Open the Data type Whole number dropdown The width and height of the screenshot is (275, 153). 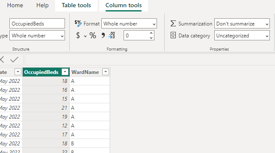point(37,36)
